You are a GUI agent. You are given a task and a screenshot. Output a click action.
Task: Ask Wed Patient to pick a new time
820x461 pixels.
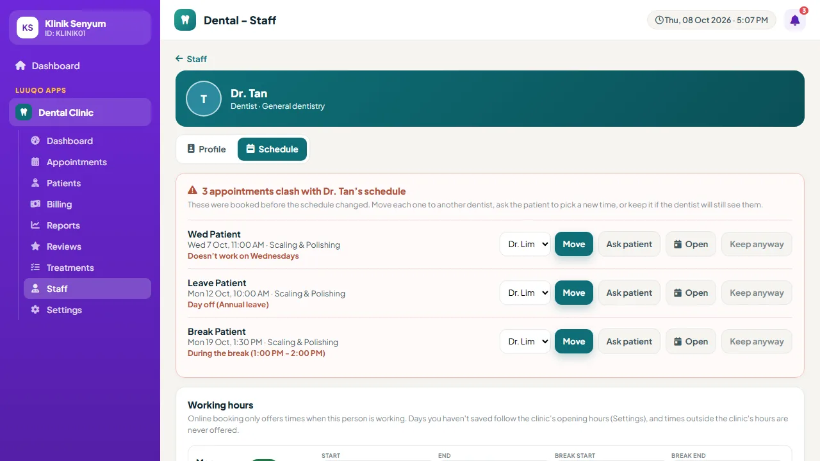tap(629, 244)
